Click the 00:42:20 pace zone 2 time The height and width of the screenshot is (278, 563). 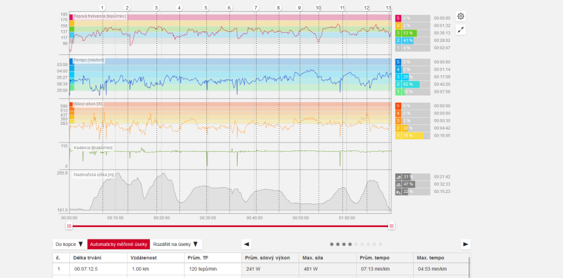click(x=442, y=84)
